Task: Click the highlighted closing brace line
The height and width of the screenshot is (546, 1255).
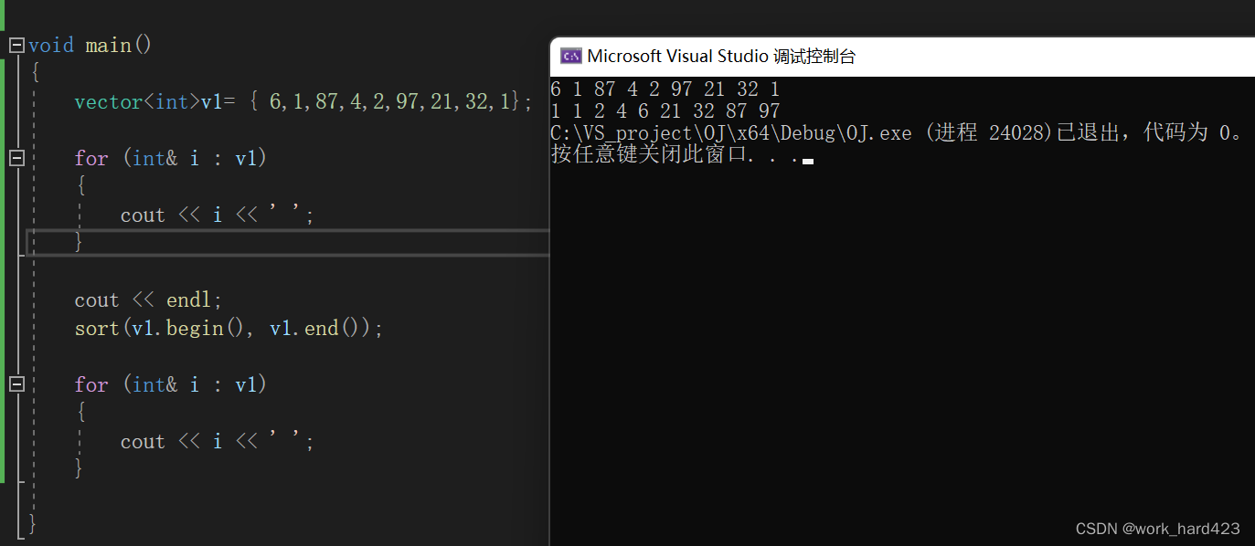Action: coord(288,242)
